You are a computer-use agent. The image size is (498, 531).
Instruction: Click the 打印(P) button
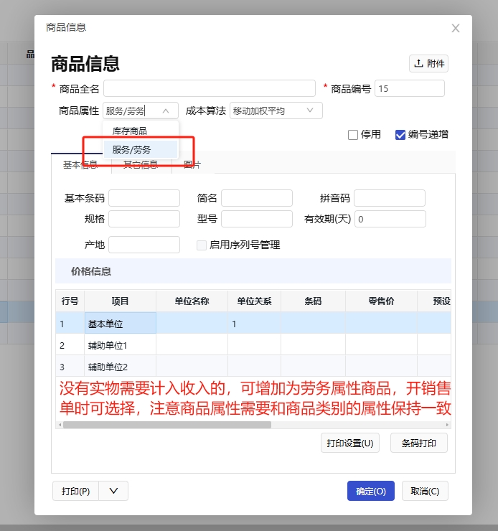click(x=75, y=491)
